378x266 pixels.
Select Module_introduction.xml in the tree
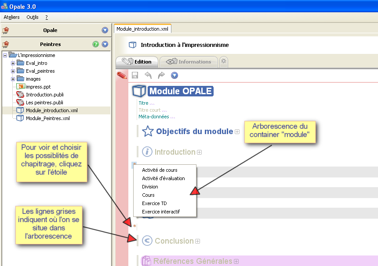[52, 110]
